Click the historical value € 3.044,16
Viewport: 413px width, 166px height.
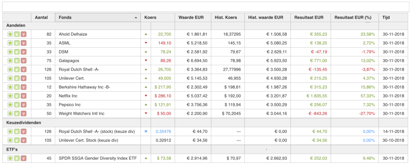[277, 114]
